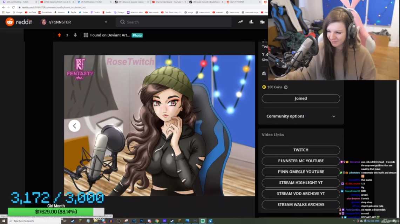Click the Photo flair tag

coord(137,35)
